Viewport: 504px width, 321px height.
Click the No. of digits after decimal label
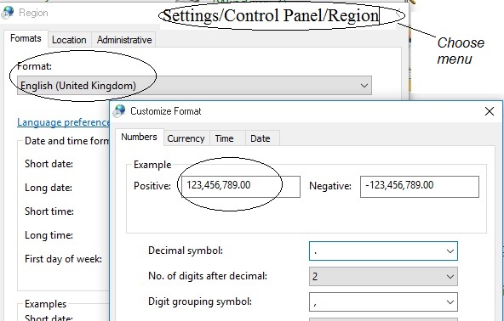click(x=208, y=276)
